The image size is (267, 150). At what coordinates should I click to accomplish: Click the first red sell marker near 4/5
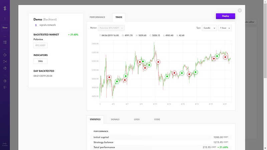click(109, 77)
